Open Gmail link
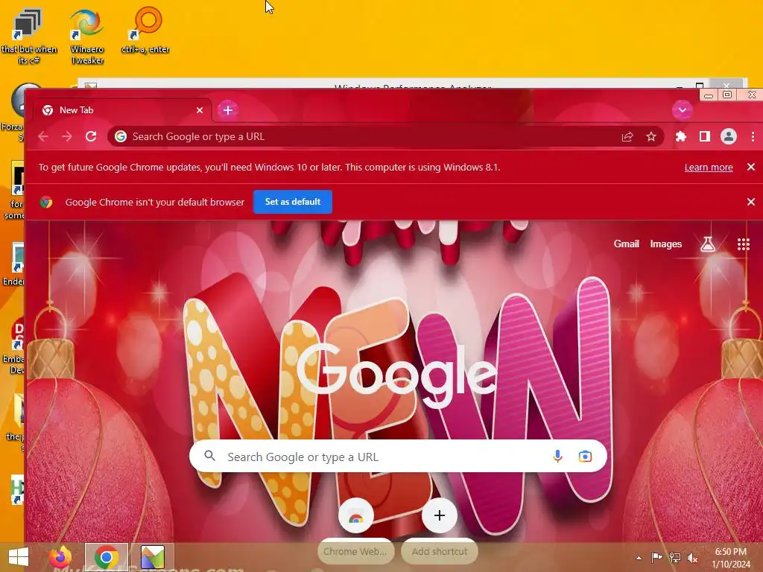Image resolution: width=763 pixels, height=572 pixels. (x=626, y=244)
